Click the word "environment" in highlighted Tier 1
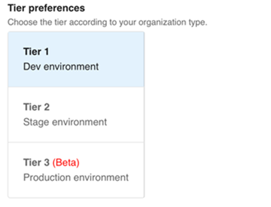The image size is (271, 207). [x=71, y=67]
